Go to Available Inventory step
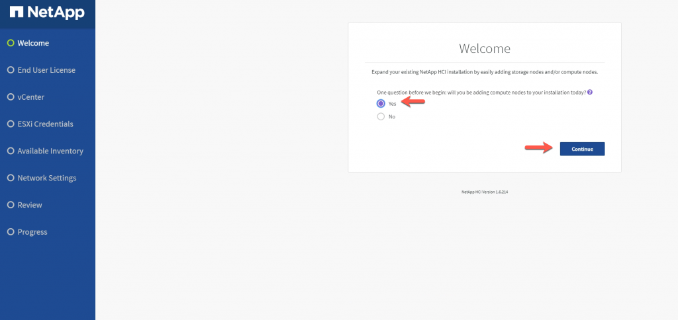This screenshot has height=320, width=678. pyautogui.click(x=46, y=151)
